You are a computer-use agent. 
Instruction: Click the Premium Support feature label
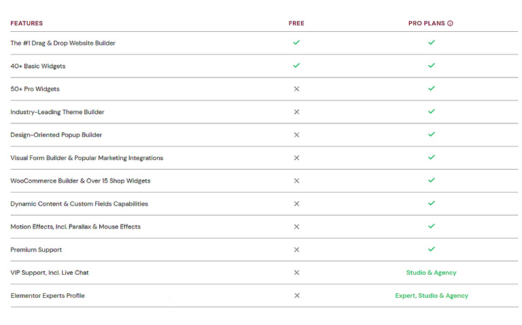(36, 250)
